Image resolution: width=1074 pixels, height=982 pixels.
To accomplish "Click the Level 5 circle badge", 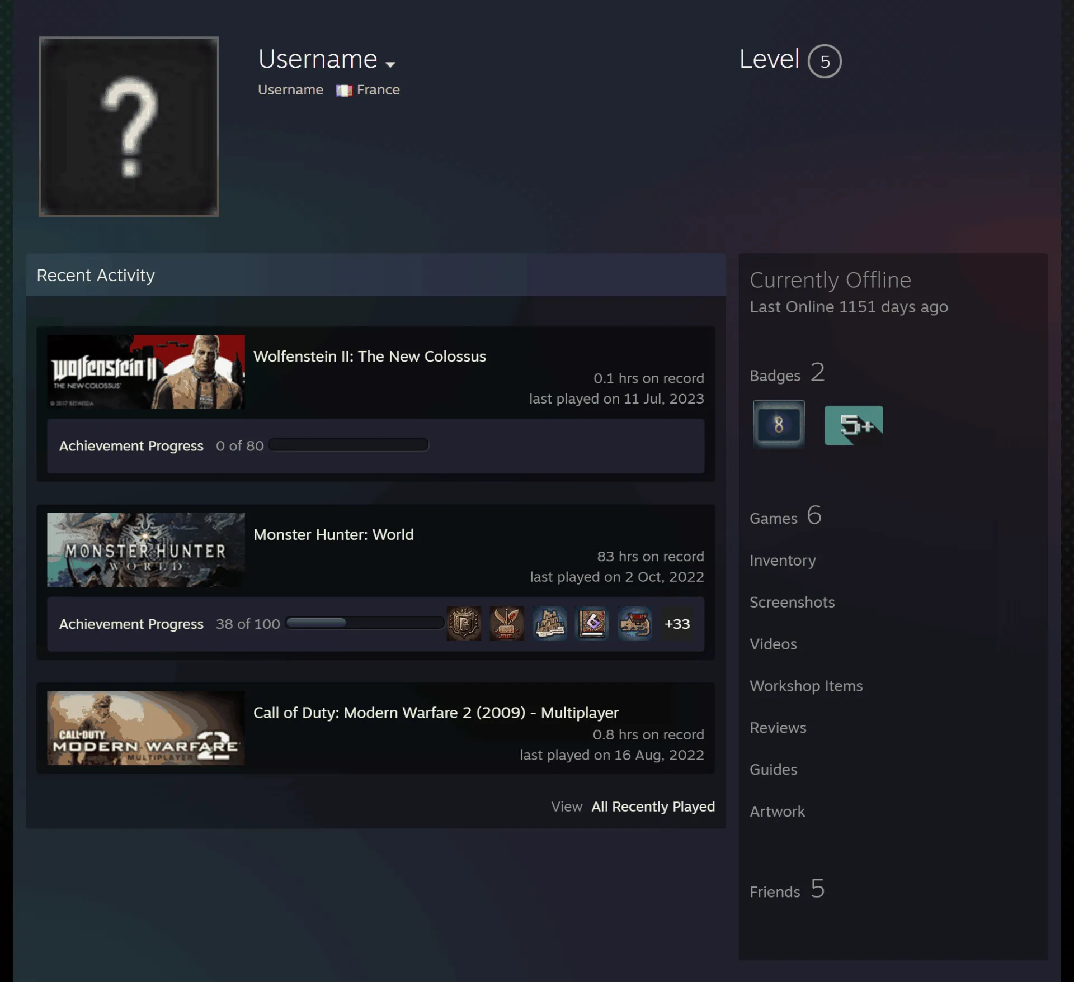I will (x=825, y=61).
